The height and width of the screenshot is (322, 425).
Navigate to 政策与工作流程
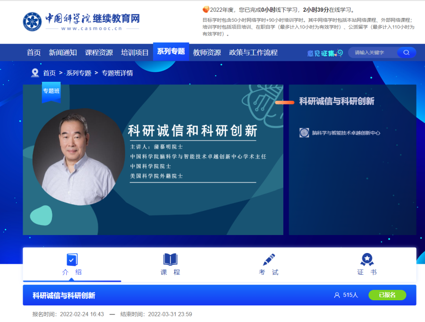click(x=253, y=52)
